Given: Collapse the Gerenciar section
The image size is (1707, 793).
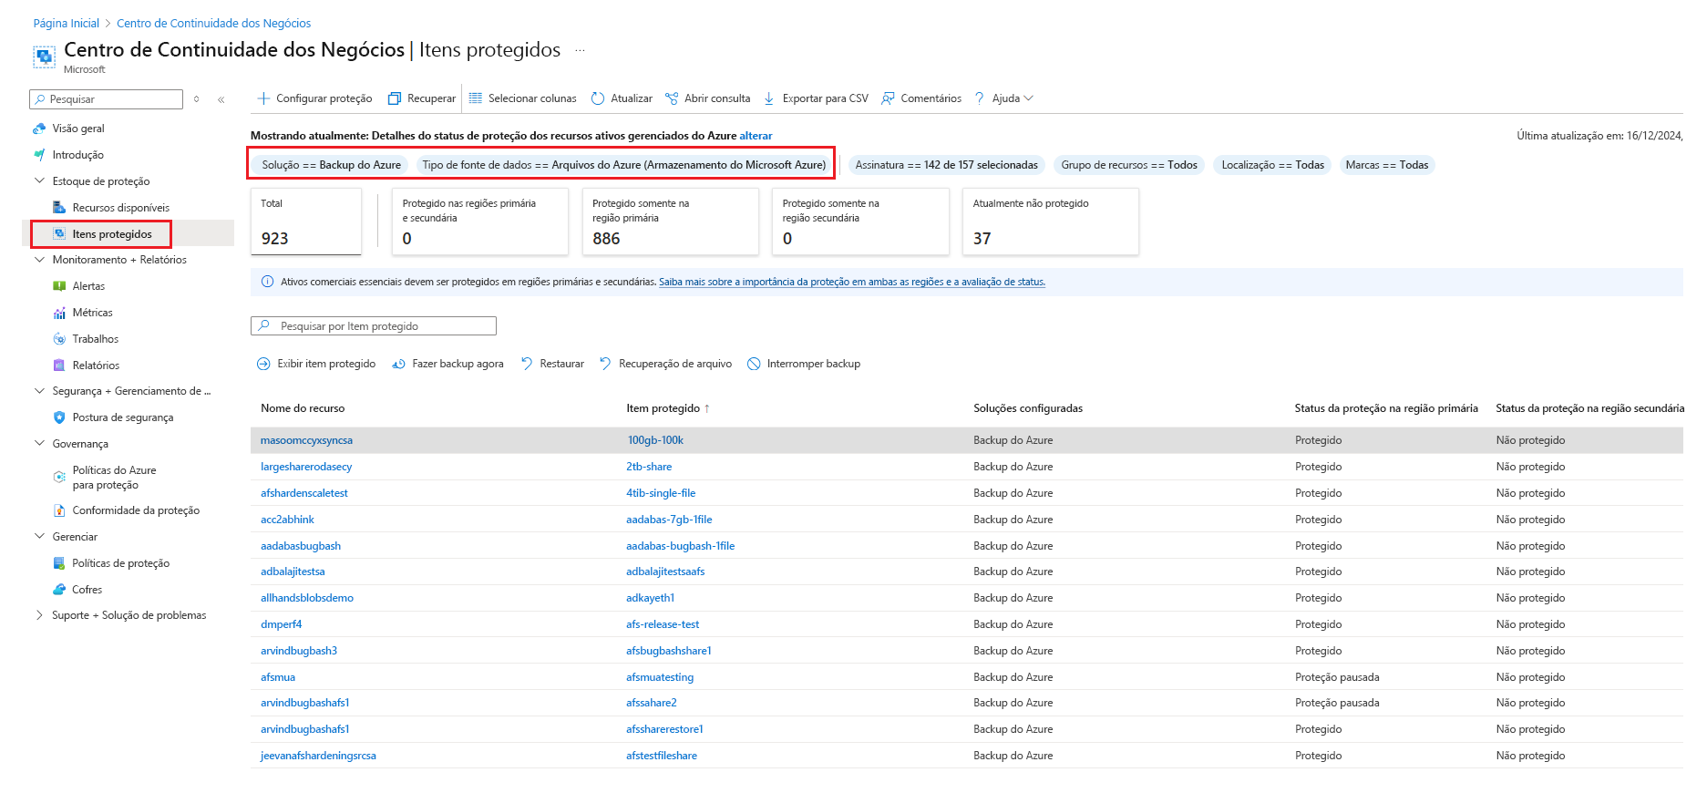Looking at the screenshot, I should [39, 537].
